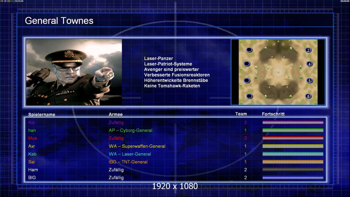Click start position marker 2 on map

(x=308, y=50)
